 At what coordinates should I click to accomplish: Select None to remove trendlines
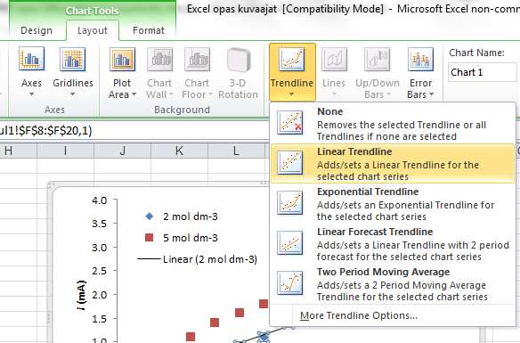click(393, 124)
